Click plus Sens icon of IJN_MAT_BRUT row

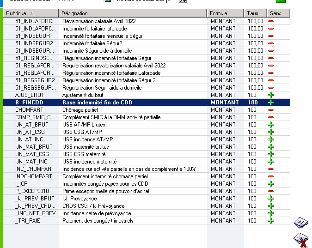[x=271, y=147]
